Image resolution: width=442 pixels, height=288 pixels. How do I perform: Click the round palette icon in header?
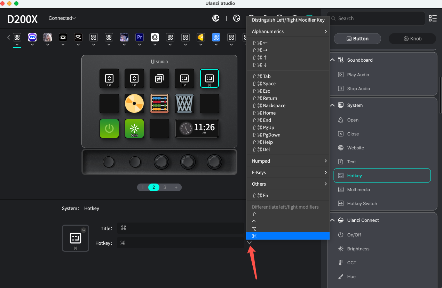coord(237,18)
